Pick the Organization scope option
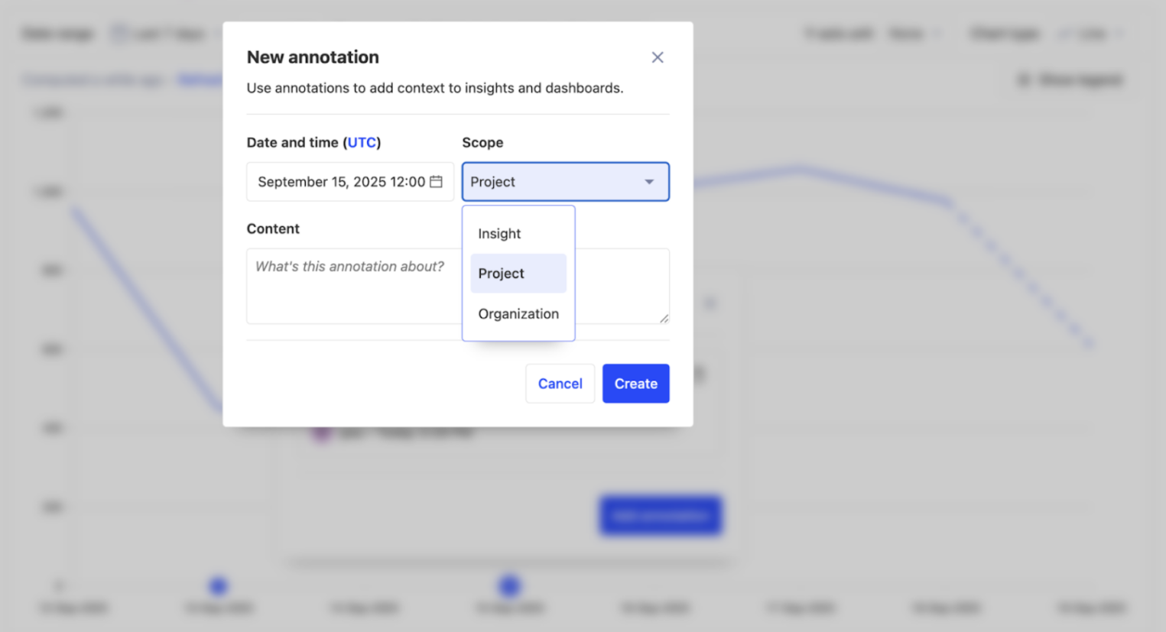Screen dimensions: 1166x632 518,314
